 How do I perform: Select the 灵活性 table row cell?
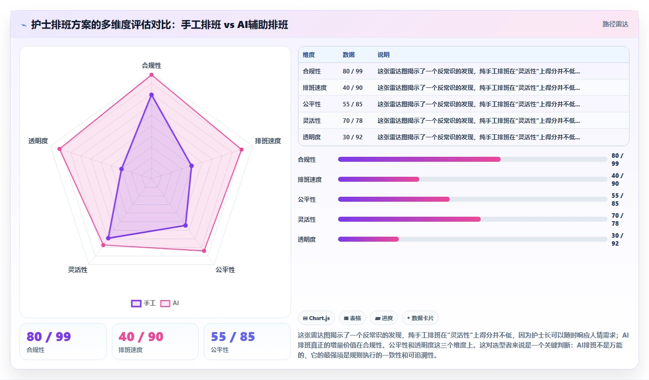pos(312,121)
